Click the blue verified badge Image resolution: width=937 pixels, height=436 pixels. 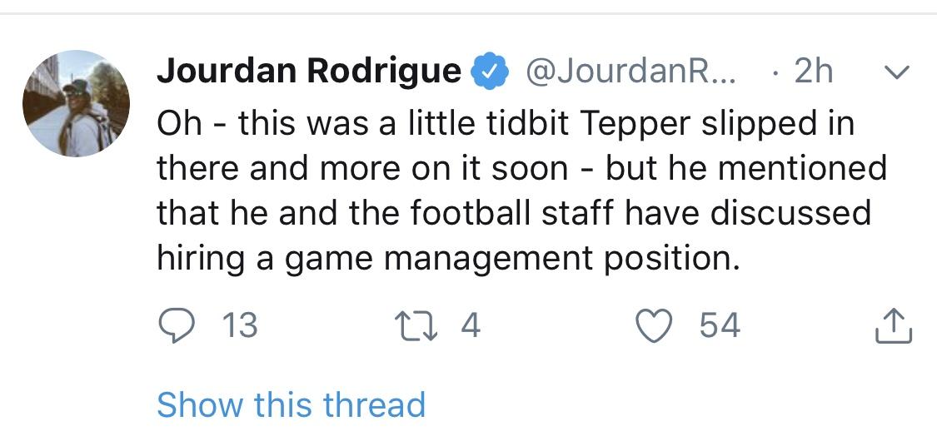coord(490,71)
